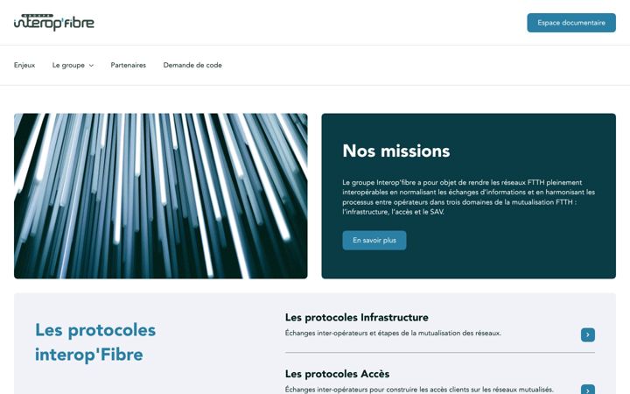The width and height of the screenshot is (630, 394).
Task: Click the mission paragraph about réseaux FTTH
Action: 468,197
